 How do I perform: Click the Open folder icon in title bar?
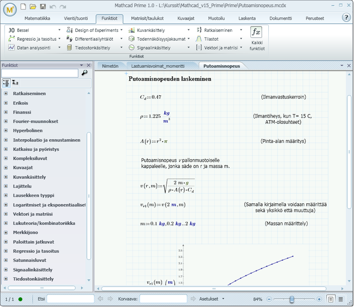[x=33, y=7]
